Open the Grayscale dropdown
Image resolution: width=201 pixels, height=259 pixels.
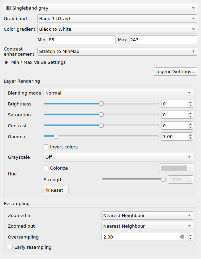tap(118, 157)
